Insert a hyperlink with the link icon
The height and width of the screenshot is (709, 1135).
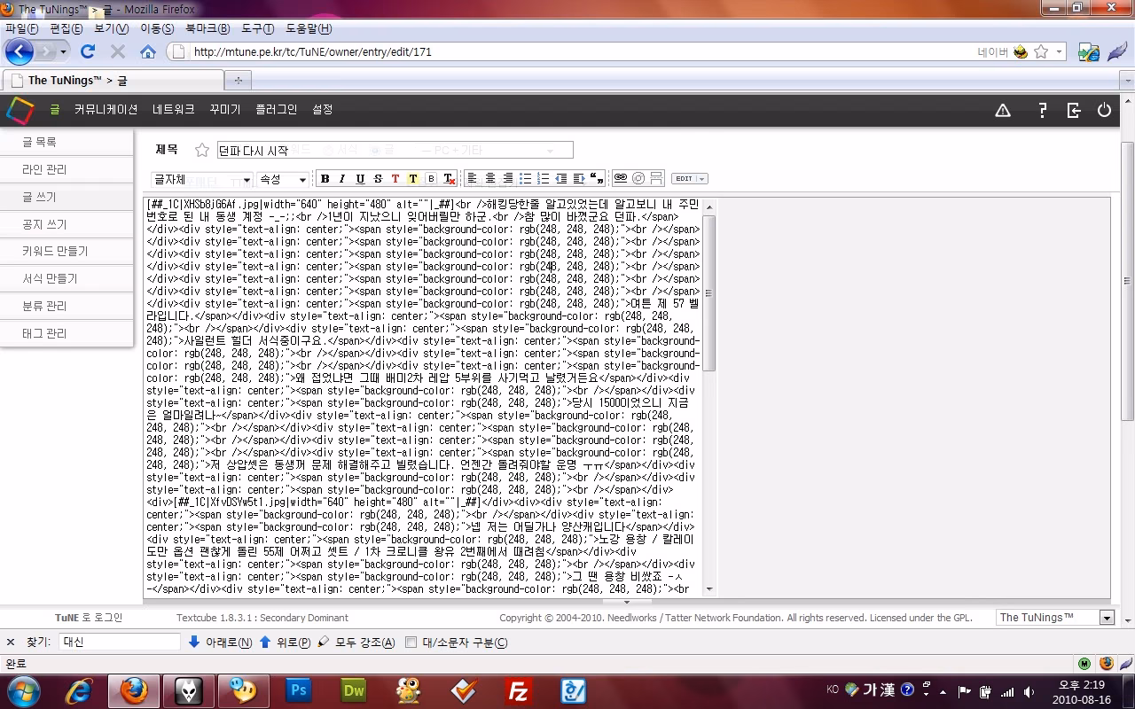click(x=621, y=178)
